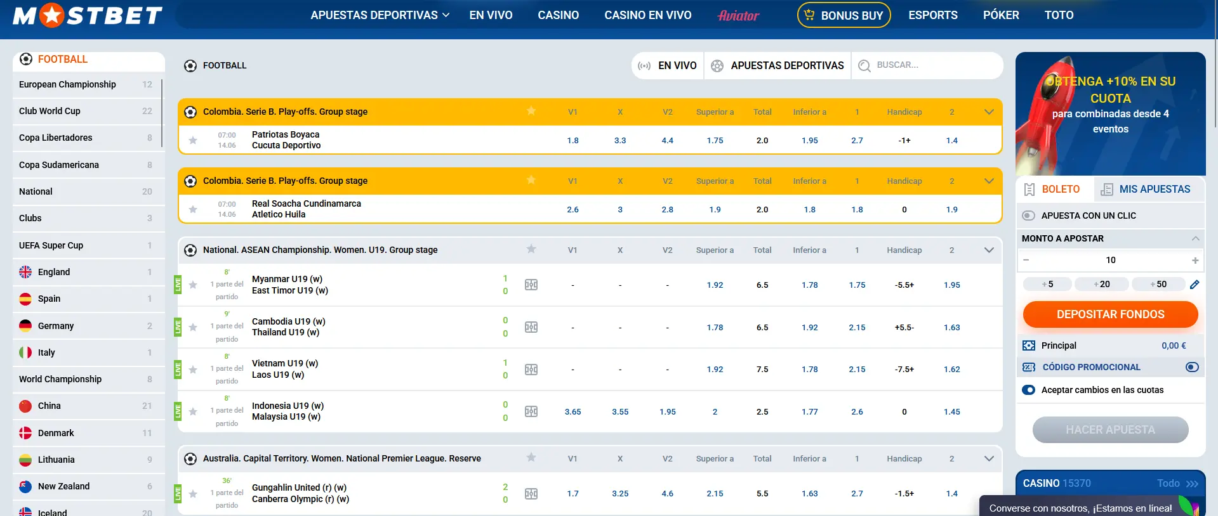
Task: Collapse the Monto a apostar section
Action: pyautogui.click(x=1195, y=238)
